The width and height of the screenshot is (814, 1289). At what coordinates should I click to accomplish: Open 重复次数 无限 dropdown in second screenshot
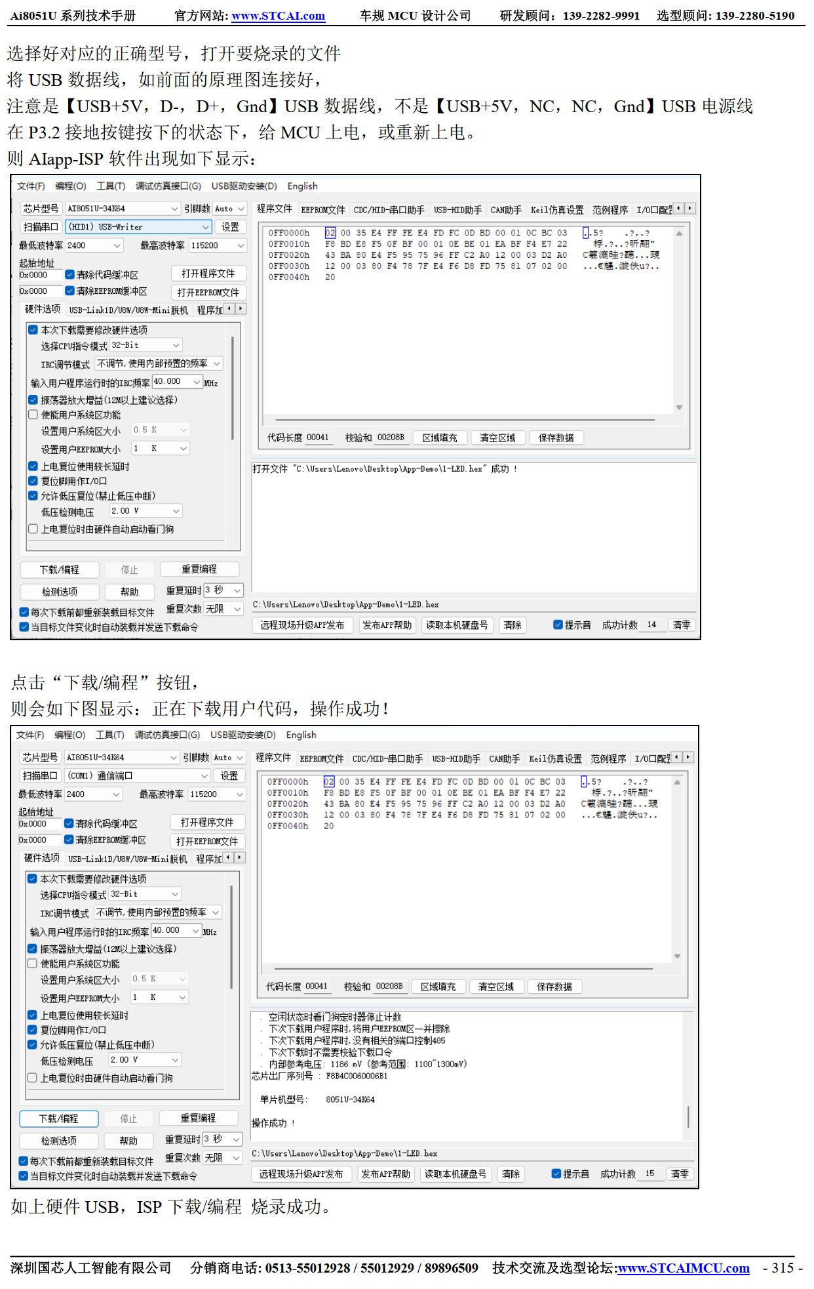tap(222, 1158)
